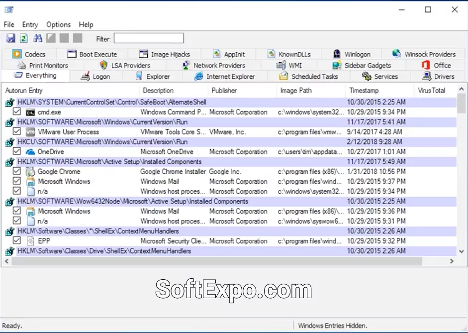Viewport: 468px width, 333px height.
Task: Click the Microsoft Windows mail entry icon
Action: [30, 181]
